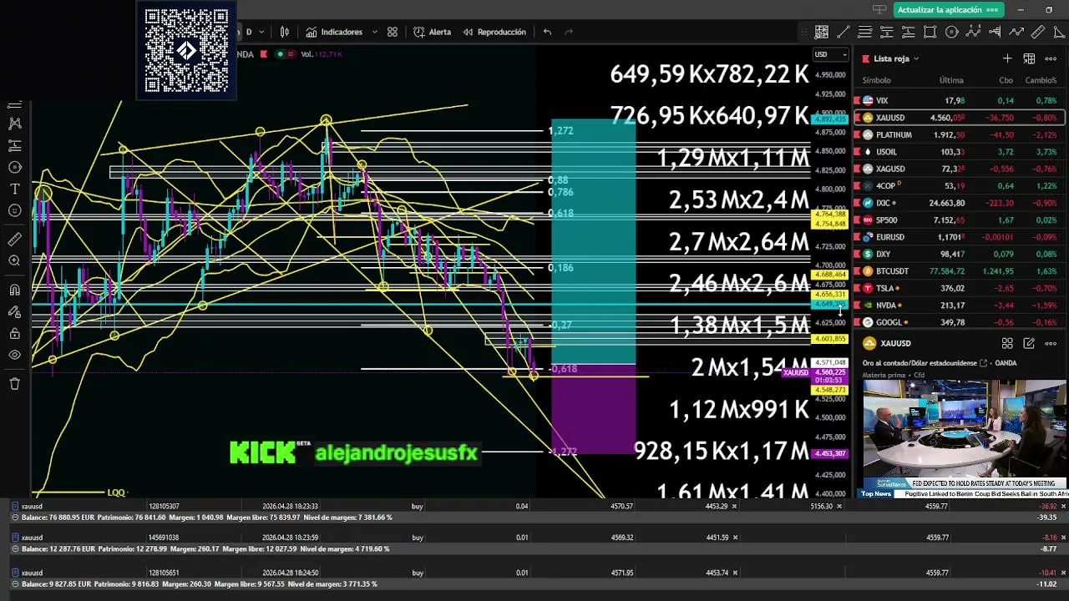This screenshot has height=601, width=1069.
Task: Select the VIX watchlist row
Action: (960, 100)
